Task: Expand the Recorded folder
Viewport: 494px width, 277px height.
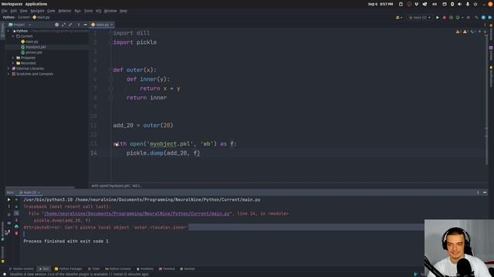Action: click(x=13, y=63)
